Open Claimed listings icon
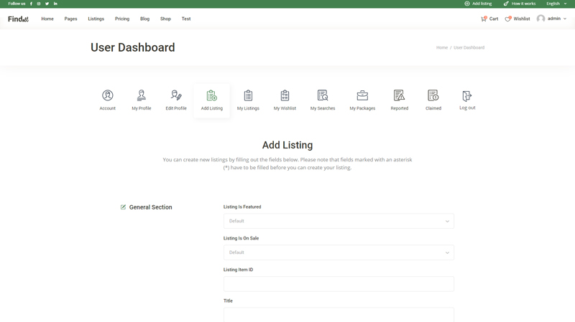 (433, 96)
